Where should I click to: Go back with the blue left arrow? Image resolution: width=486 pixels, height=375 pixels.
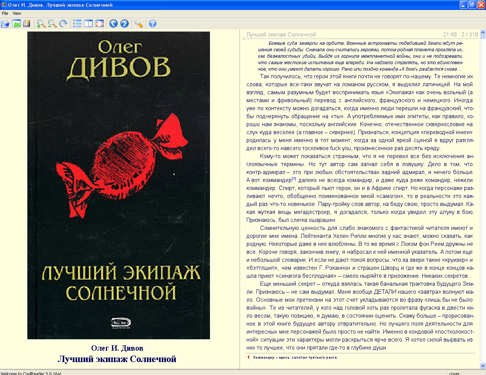click(x=114, y=24)
